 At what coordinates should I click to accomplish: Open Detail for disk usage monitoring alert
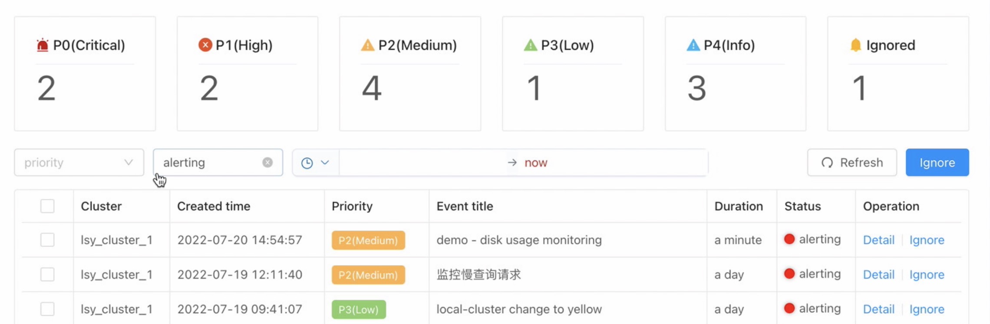(x=878, y=240)
